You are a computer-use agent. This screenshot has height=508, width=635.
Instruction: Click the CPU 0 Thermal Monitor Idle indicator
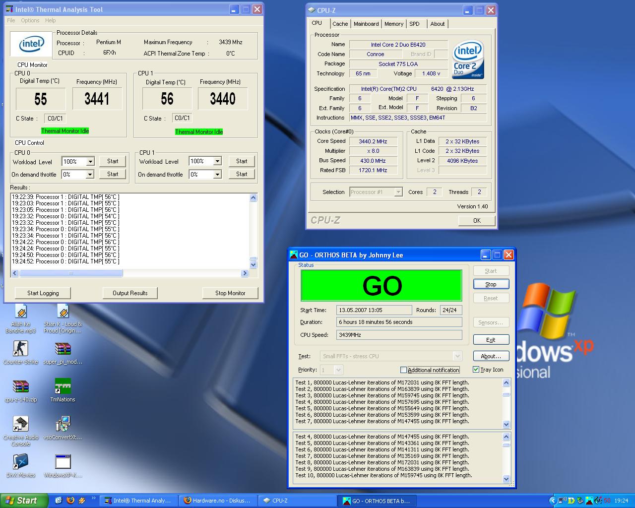tap(65, 131)
